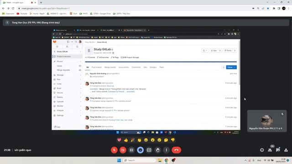Send the surprised face reaction
Viewport: 292px width, 164px height.
153,140
